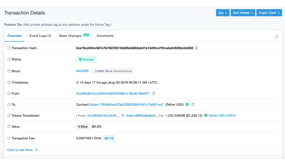Switch to Event Logs (1) tab
285x167 pixels.
click(40, 36)
